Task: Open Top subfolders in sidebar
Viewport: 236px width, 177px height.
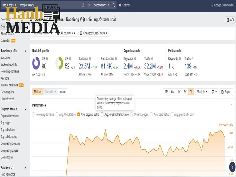Action: 8,130
